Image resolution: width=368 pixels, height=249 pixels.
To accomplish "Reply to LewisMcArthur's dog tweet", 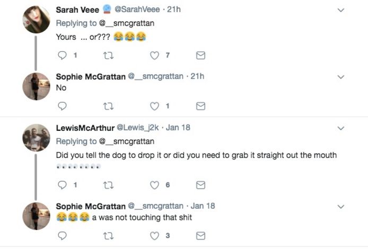I will [62, 184].
